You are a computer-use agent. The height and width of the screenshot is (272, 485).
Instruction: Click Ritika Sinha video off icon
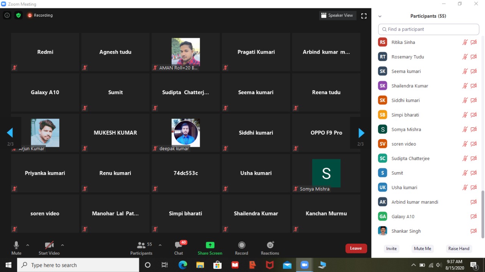point(474,42)
